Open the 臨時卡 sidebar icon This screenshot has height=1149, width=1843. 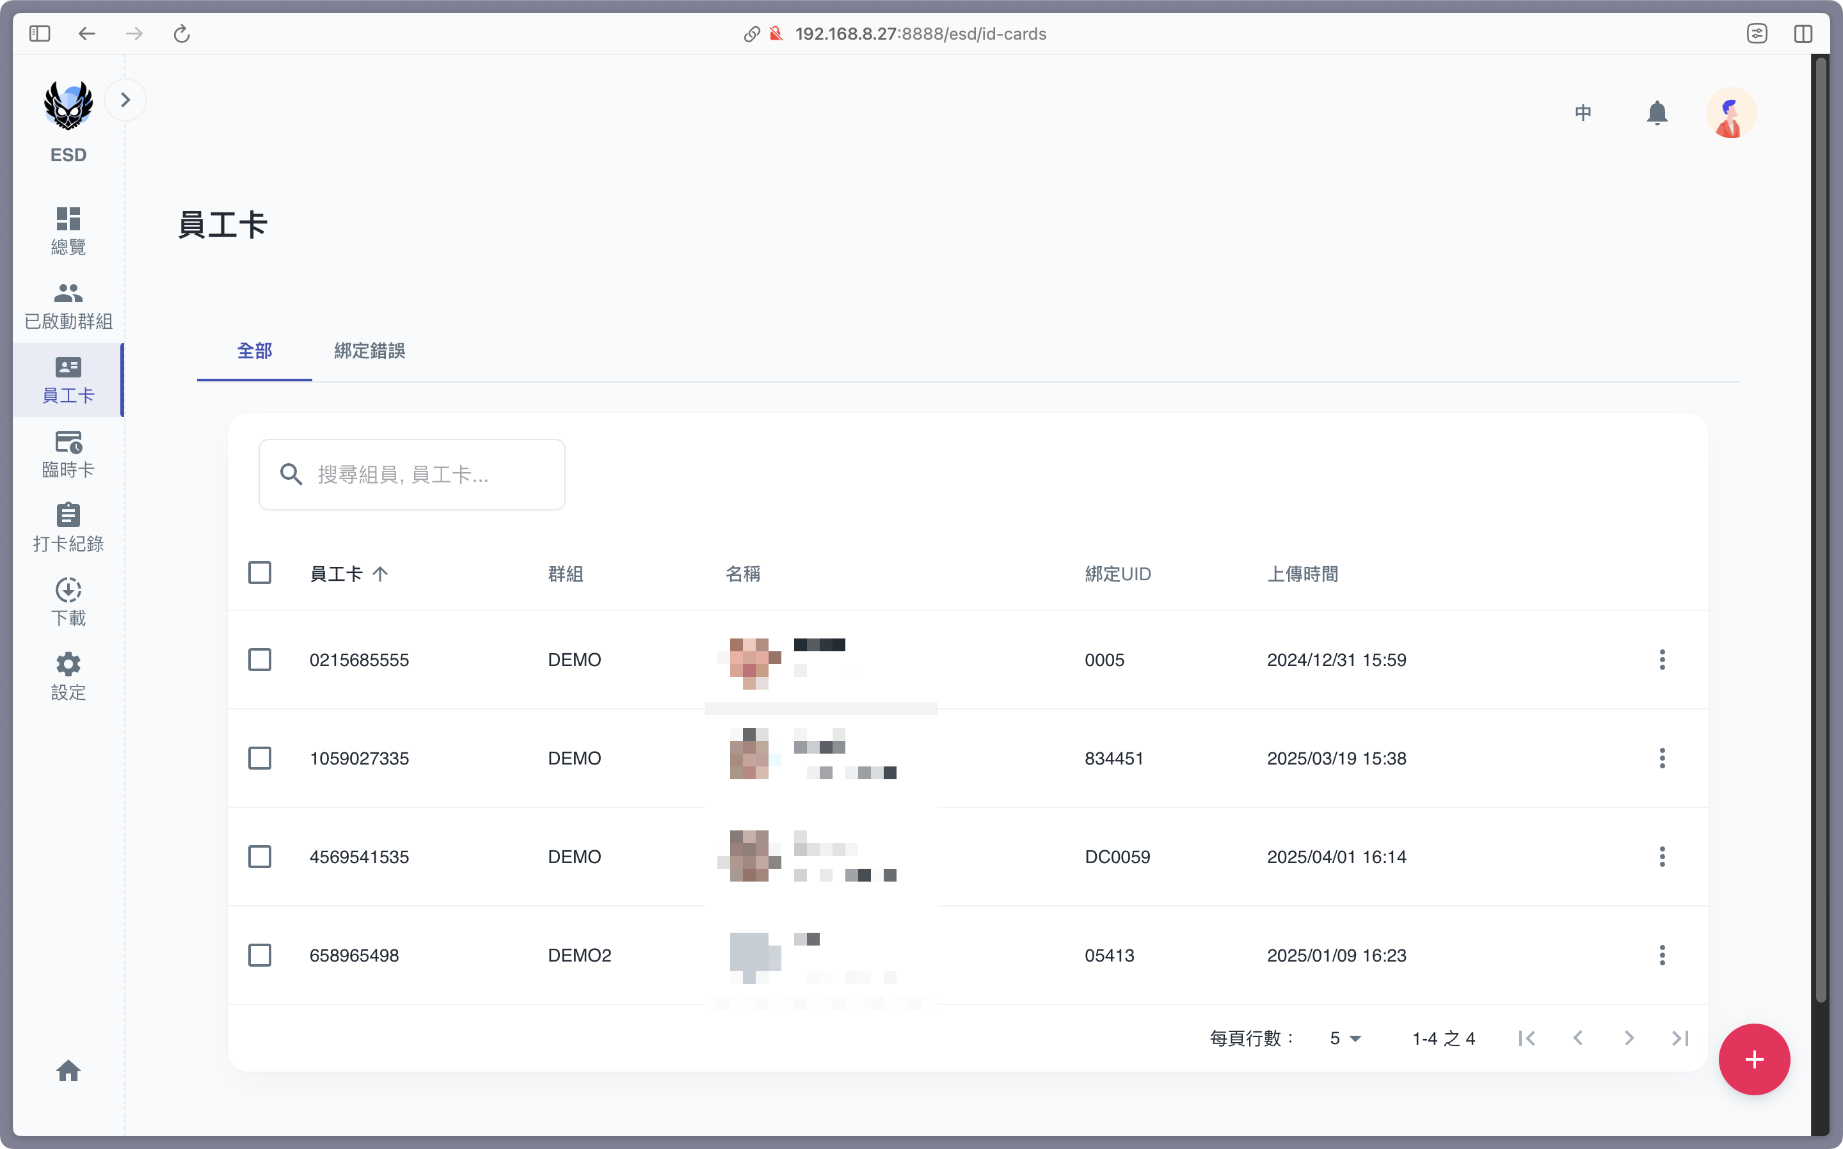coord(68,454)
